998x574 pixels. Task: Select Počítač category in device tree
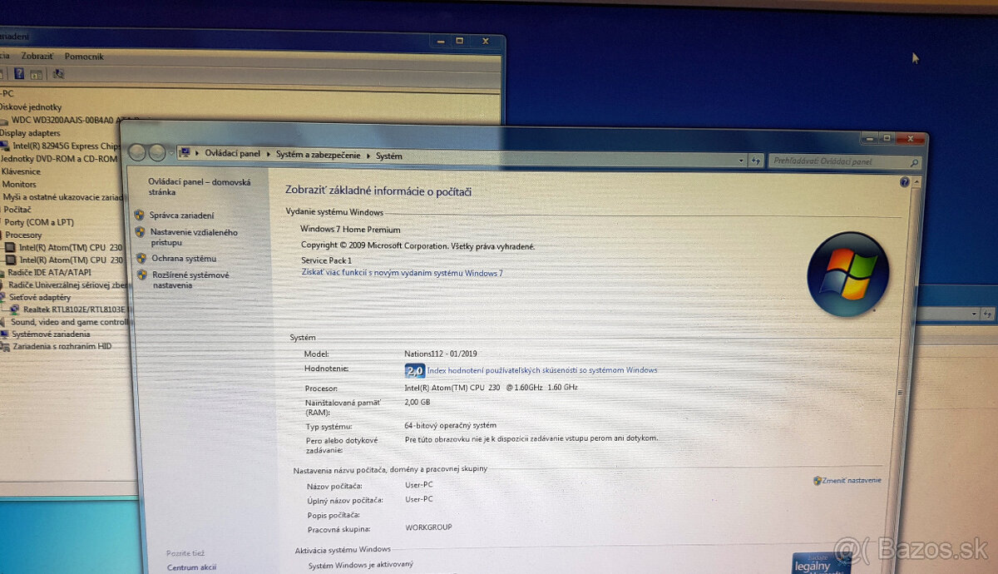click(x=17, y=210)
